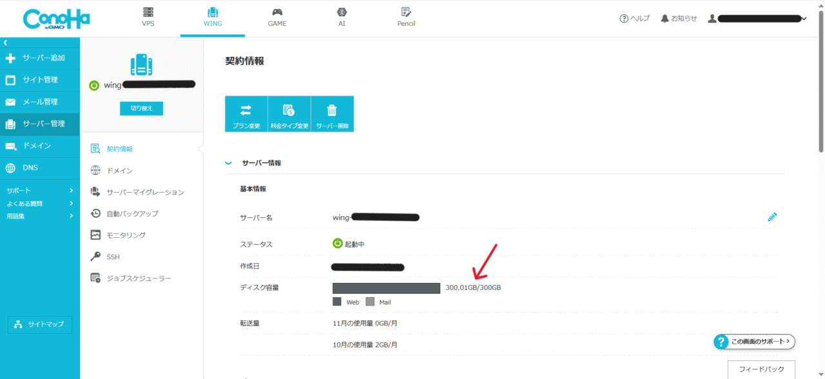Image resolution: width=825 pixels, height=379 pixels.
Task: Click the プラン変更 plan change icon
Action: (246, 110)
